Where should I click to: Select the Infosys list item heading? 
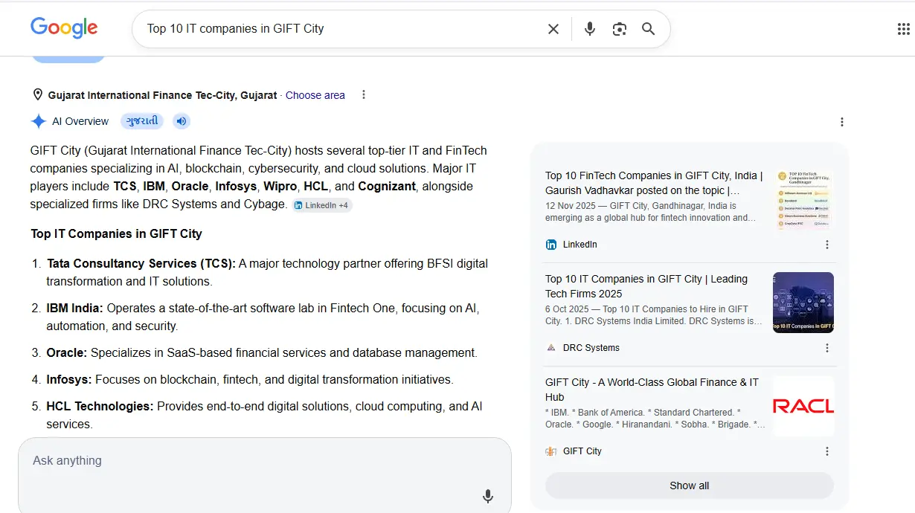[69, 379]
